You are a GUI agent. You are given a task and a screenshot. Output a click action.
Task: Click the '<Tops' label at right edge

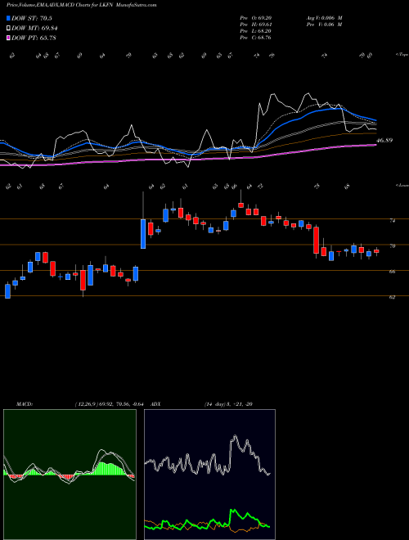point(402,55)
